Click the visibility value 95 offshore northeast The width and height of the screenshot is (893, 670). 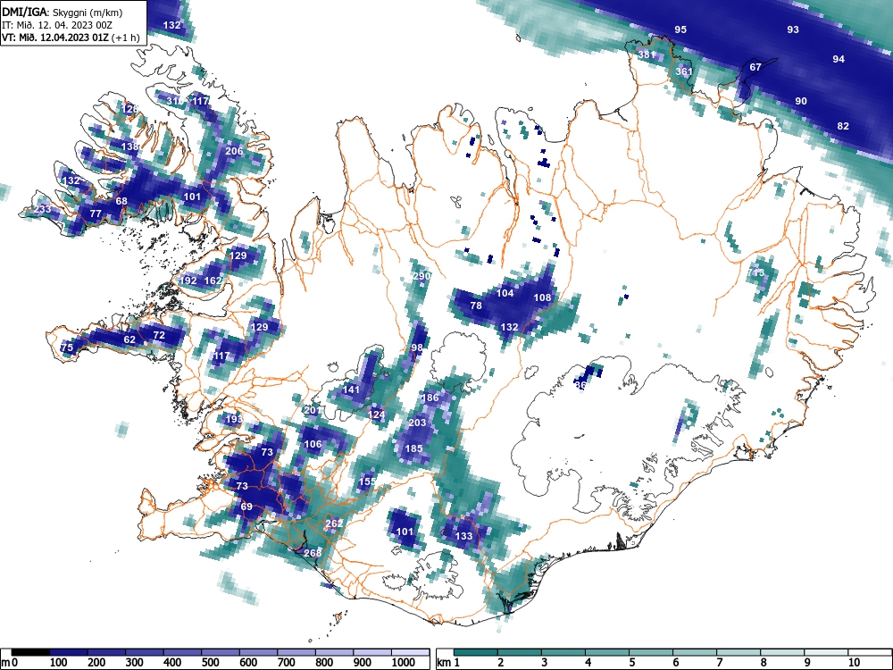tap(680, 29)
